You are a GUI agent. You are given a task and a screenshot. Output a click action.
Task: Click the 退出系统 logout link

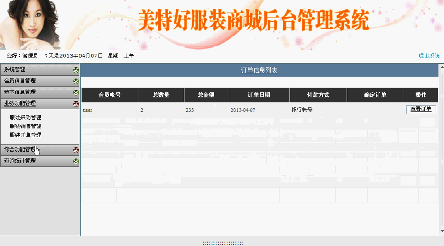pyautogui.click(x=429, y=56)
